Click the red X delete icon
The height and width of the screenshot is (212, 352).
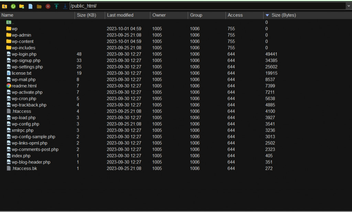48,6
